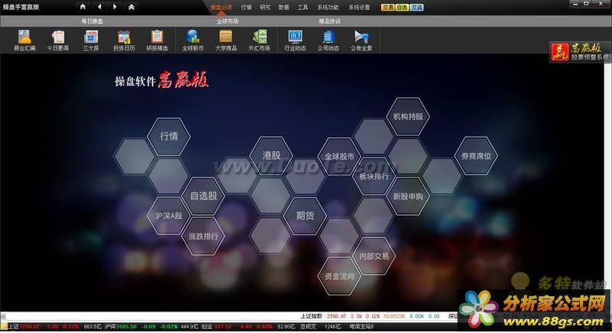Open the 自选股 hexagon tile
The height and width of the screenshot is (333, 612).
(x=203, y=196)
